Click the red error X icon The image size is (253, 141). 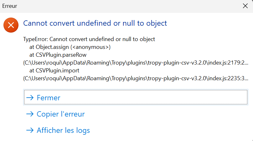[11, 25]
